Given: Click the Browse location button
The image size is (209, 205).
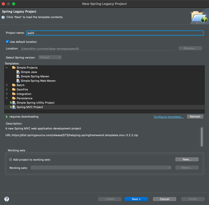Looking at the screenshot, I should coord(190,48).
